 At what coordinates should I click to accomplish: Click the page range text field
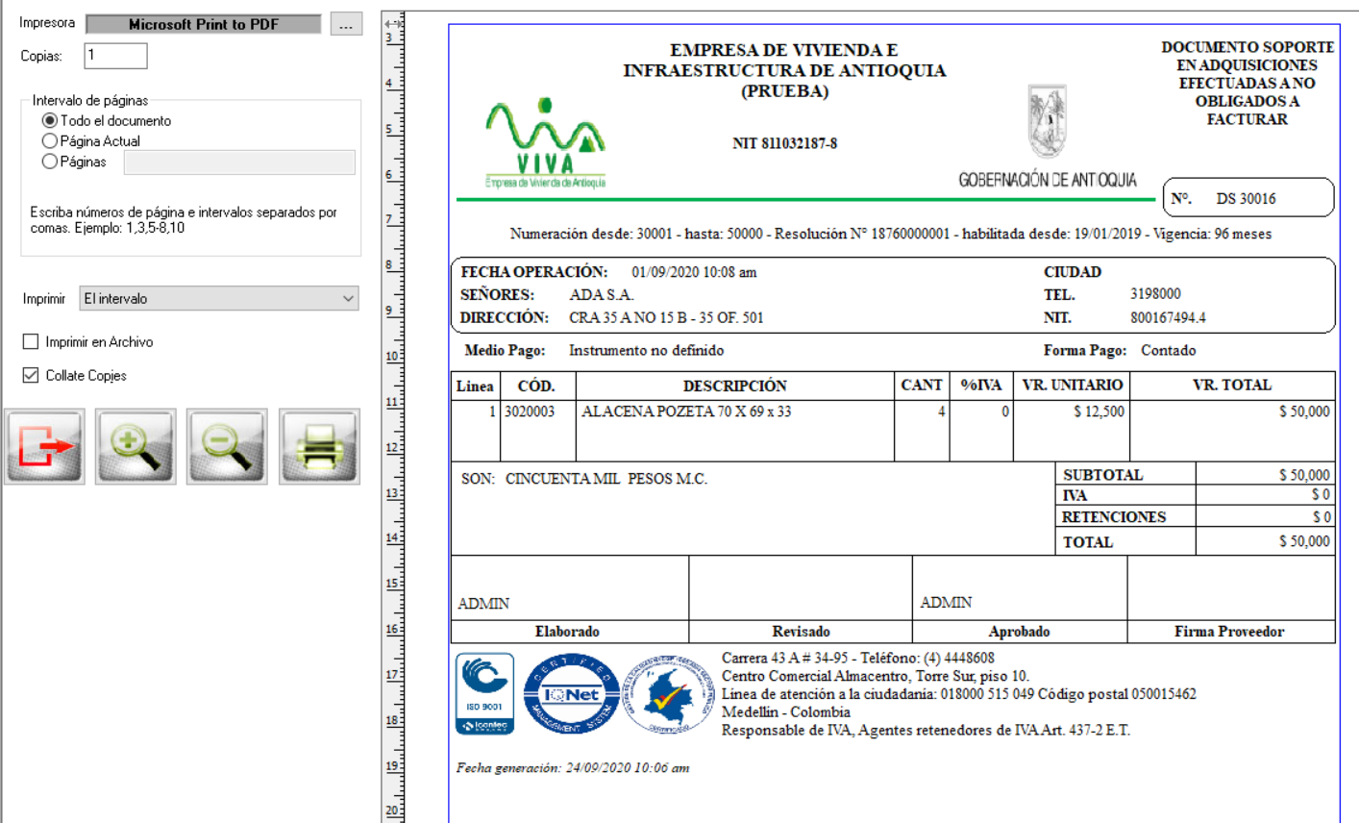pyautogui.click(x=239, y=162)
